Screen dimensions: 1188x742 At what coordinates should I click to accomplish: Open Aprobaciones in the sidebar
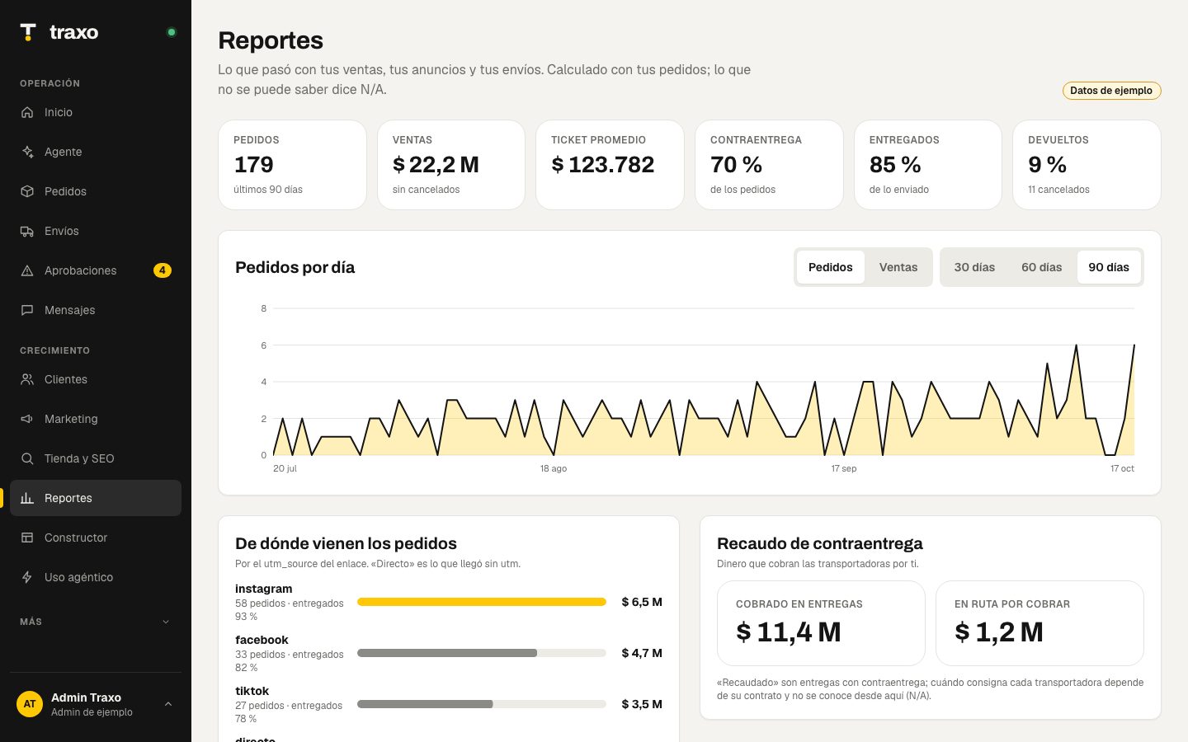pyautogui.click(x=96, y=270)
